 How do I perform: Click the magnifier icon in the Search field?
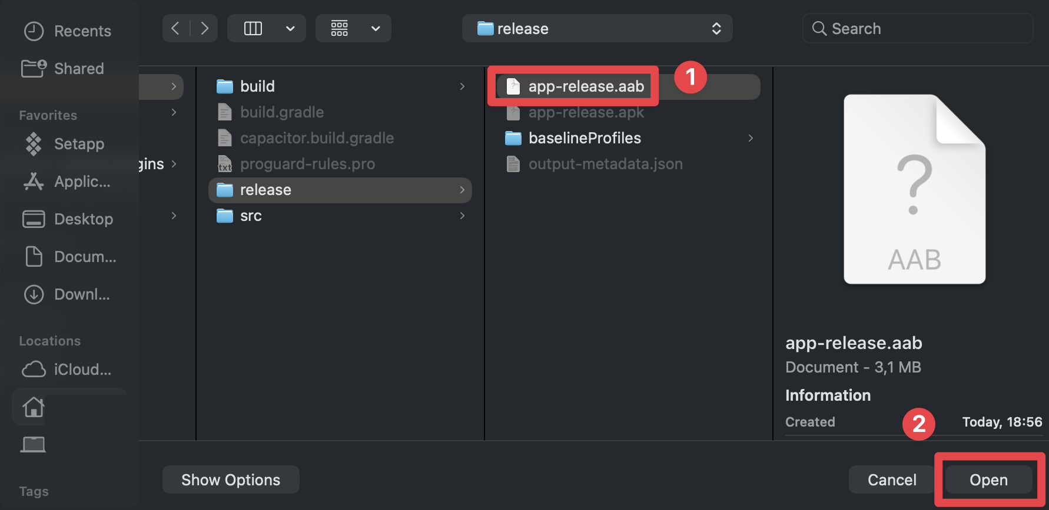tap(819, 28)
